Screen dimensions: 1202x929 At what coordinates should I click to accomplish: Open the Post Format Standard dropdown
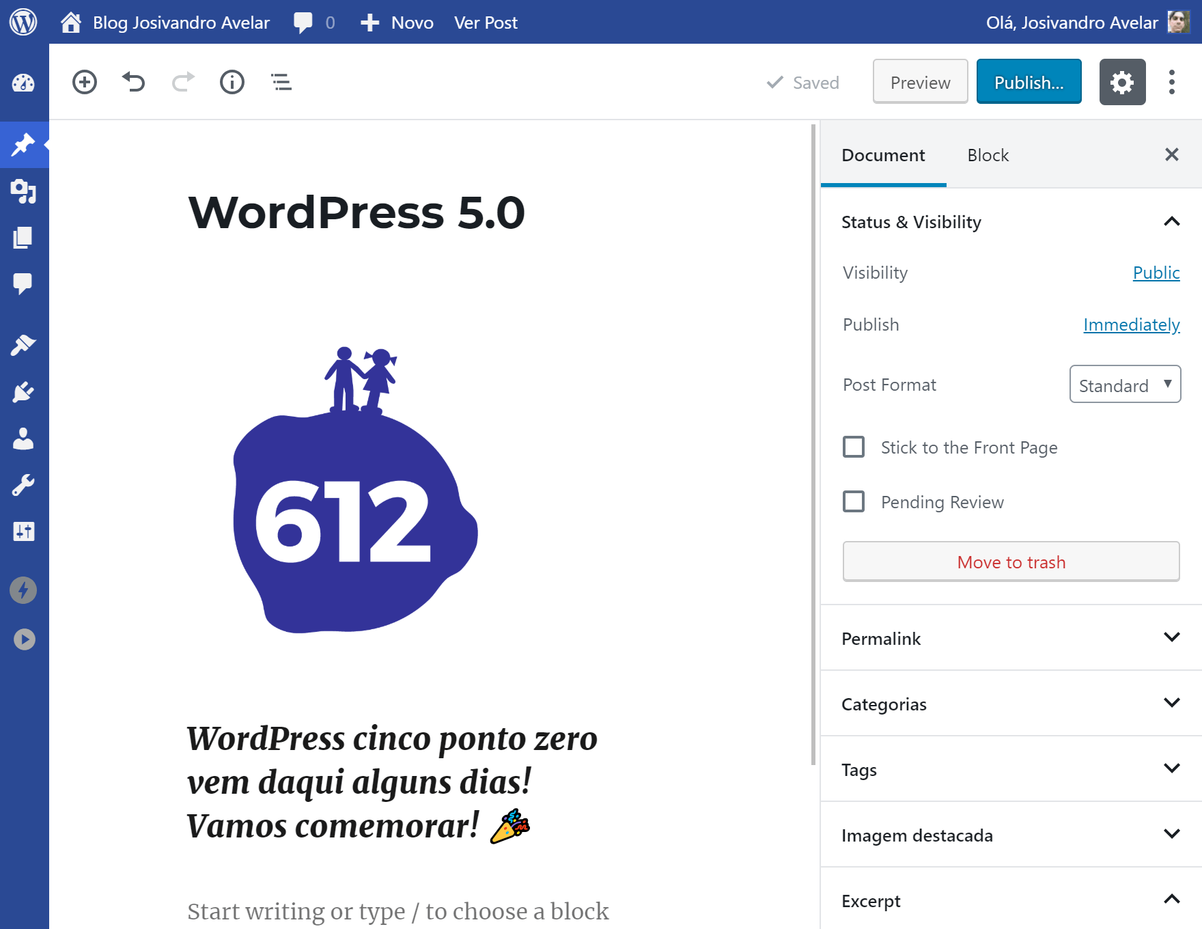tap(1125, 385)
